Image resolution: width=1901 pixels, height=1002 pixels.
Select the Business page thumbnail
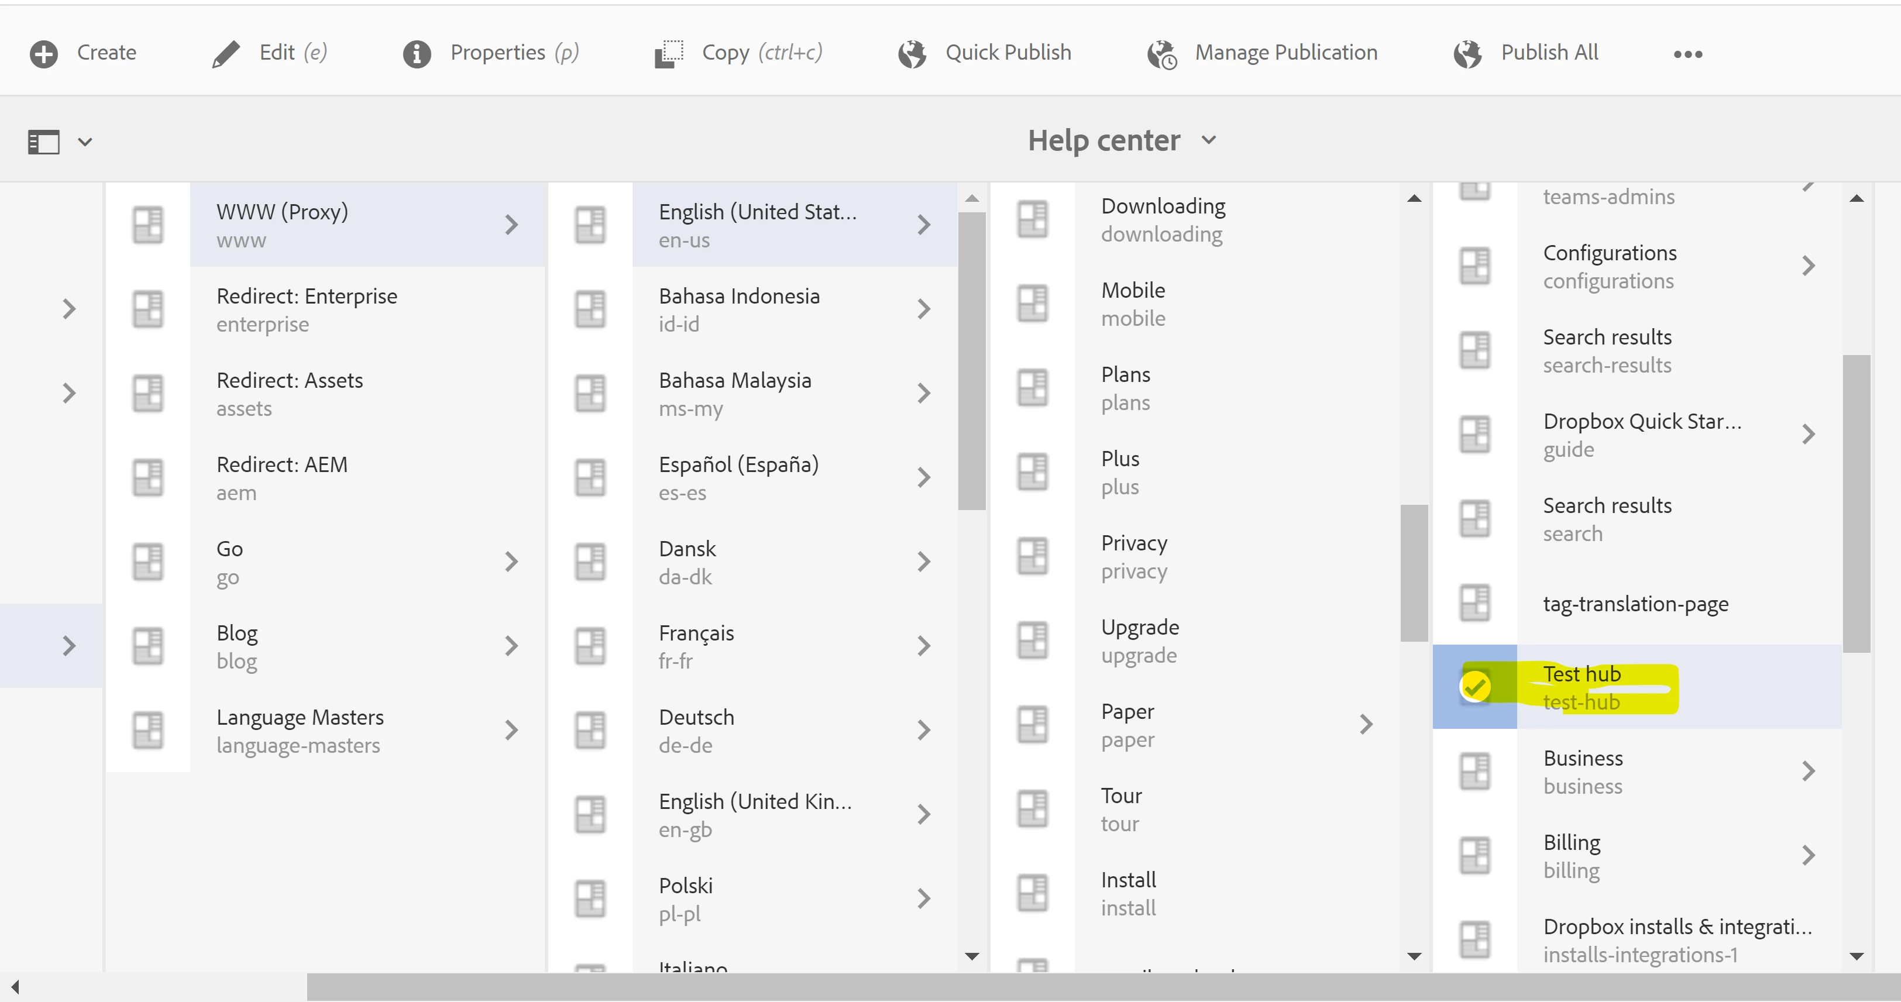[1475, 771]
